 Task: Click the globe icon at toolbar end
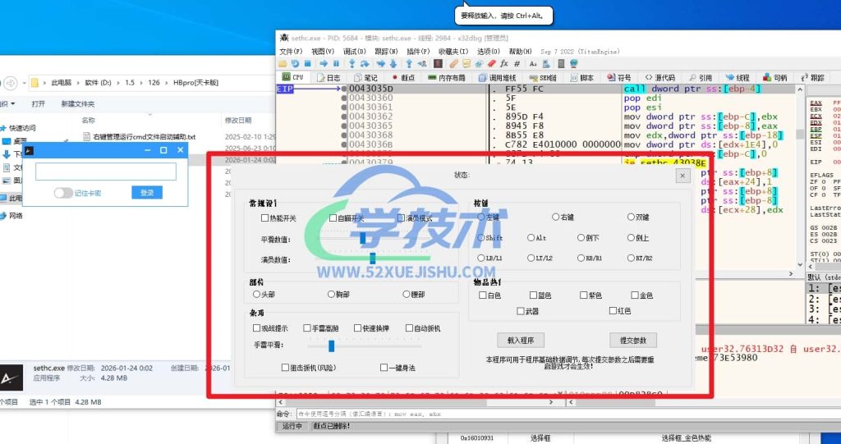(573, 63)
